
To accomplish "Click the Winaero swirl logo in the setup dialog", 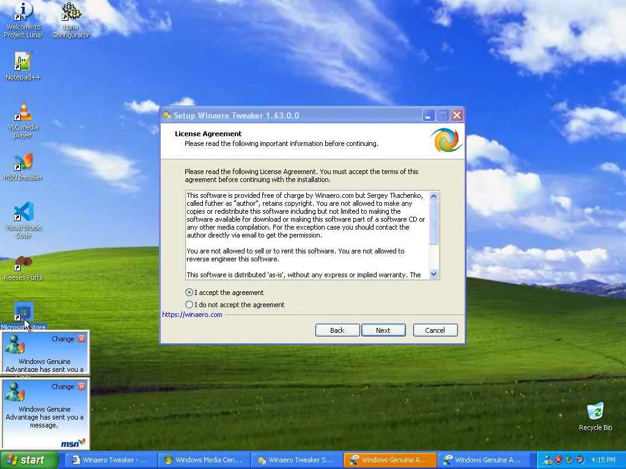I will (446, 140).
